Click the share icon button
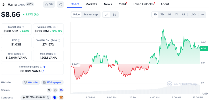This screenshot has width=209, height=104. (60, 4)
